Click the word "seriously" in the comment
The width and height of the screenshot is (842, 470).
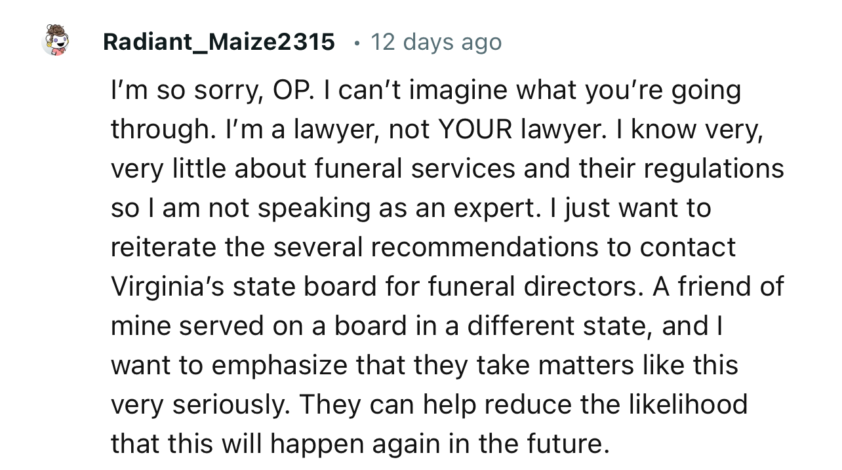point(231,404)
